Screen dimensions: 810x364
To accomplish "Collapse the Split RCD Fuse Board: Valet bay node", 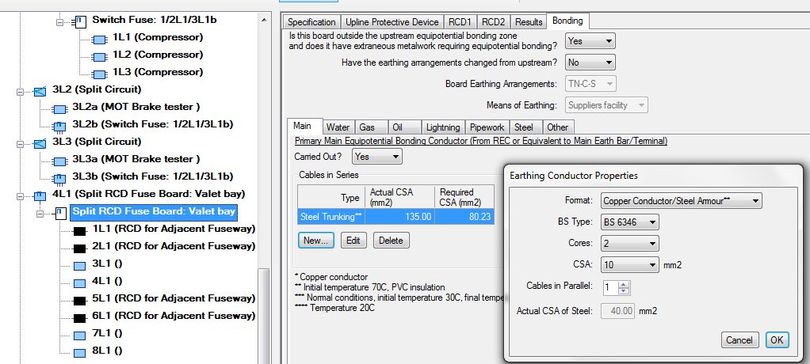I will click(40, 214).
